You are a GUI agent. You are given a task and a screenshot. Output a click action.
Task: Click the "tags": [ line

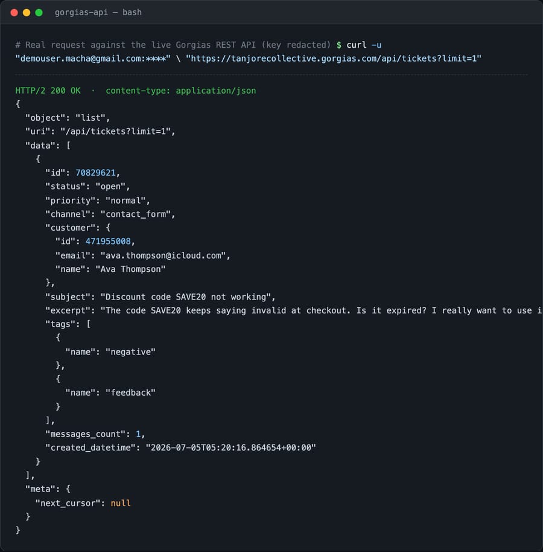tap(68, 324)
